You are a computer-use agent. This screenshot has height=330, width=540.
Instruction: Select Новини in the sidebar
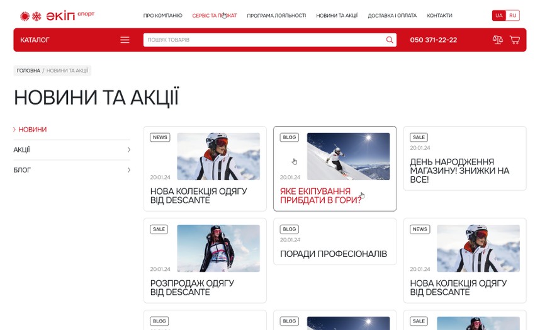coord(32,130)
